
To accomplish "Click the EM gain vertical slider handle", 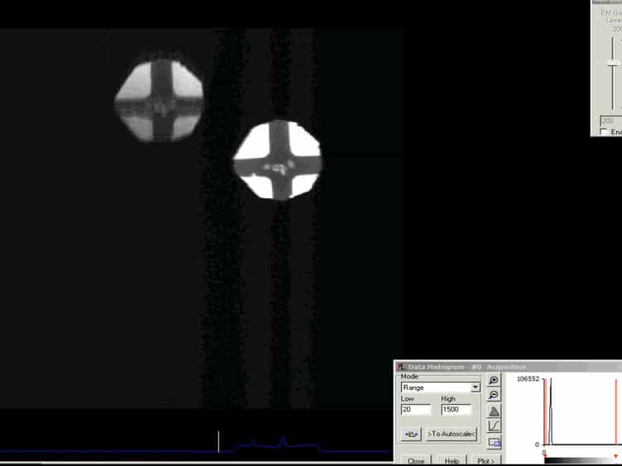I will 613,64.
